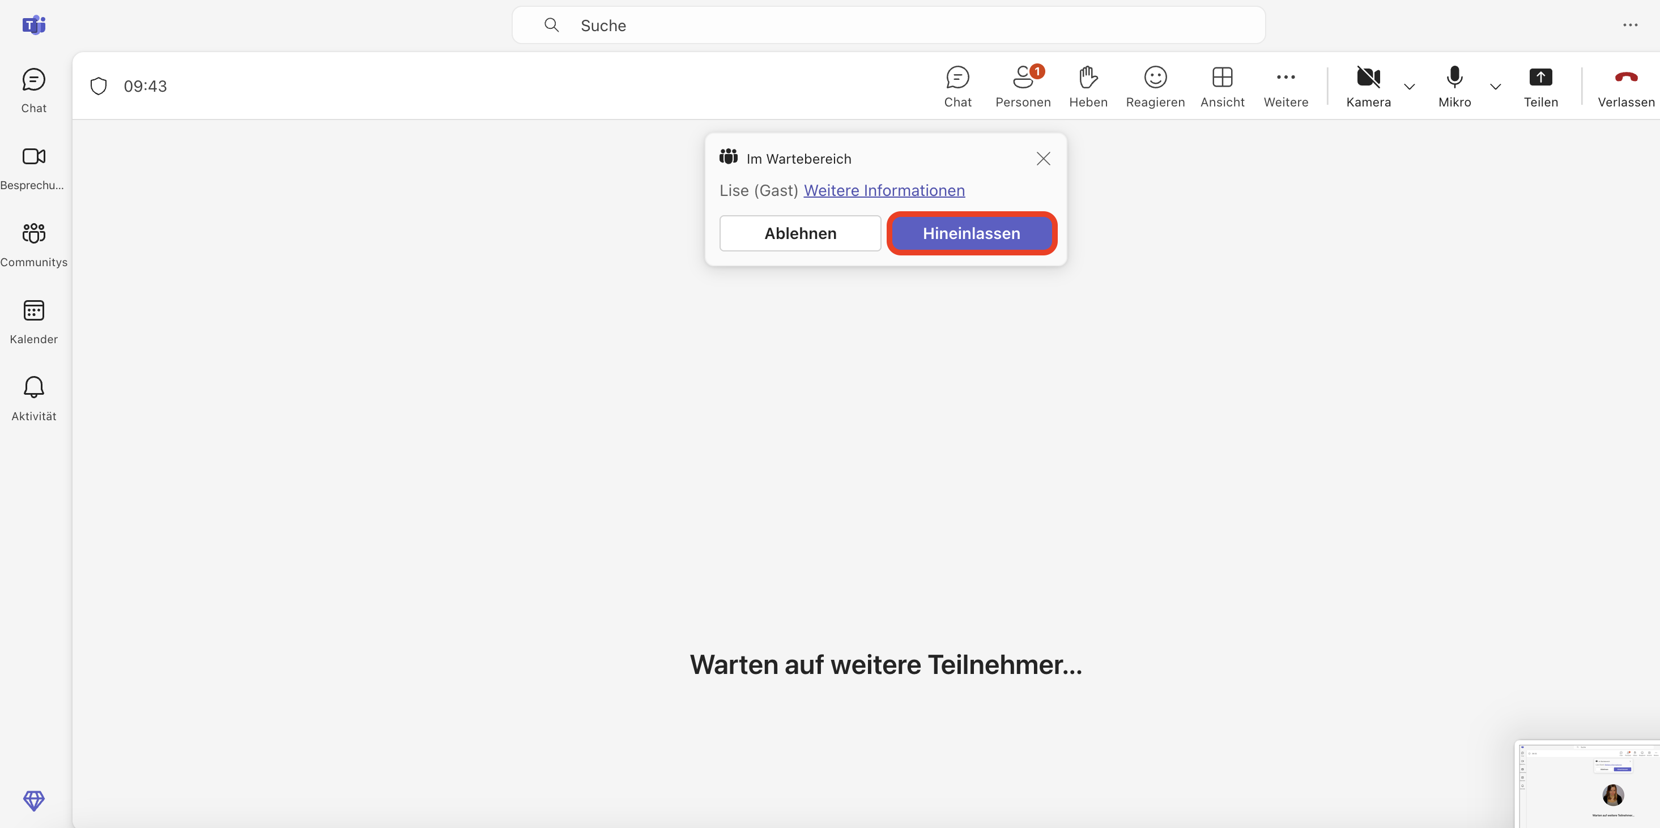Click the Suche search field
The image size is (1660, 828).
coord(888,25)
